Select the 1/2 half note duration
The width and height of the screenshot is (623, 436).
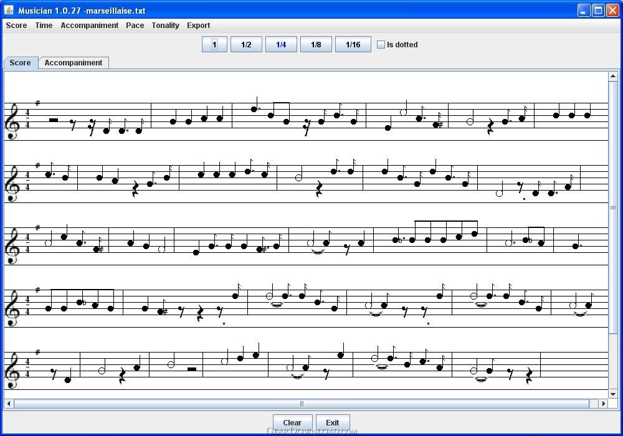(x=246, y=44)
